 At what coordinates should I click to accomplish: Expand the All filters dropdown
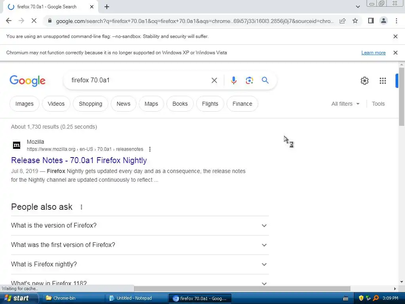[345, 104]
